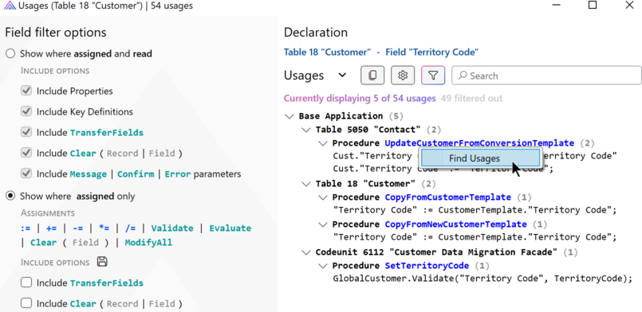This screenshot has height=312, width=642.
Task: Collapse the CopyFromCustomerTemplate procedure node
Action: coord(323,197)
